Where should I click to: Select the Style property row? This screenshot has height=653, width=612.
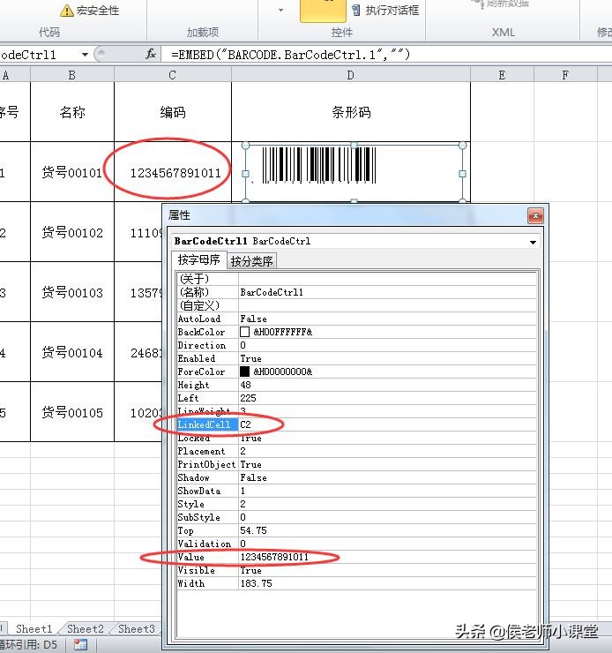[356, 504]
